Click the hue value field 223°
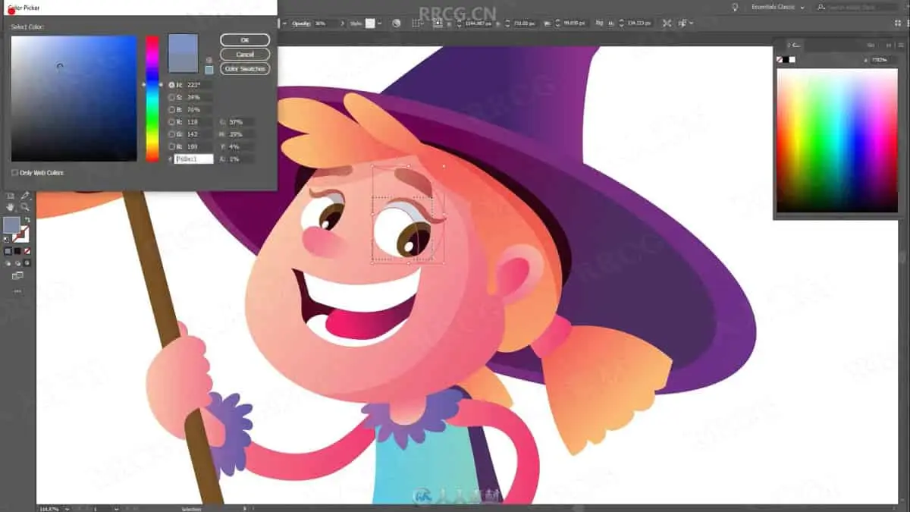This screenshot has width=910, height=512. (x=199, y=85)
